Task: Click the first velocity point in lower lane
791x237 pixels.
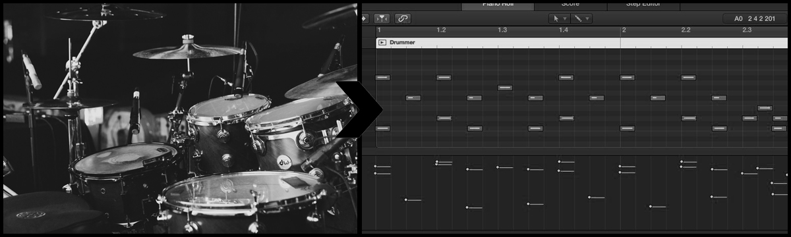Action: coord(375,166)
